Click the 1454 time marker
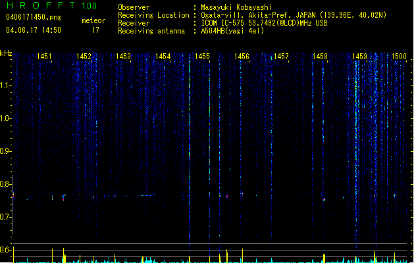Image resolution: width=414 pixels, height=263 pixels. coord(163,57)
